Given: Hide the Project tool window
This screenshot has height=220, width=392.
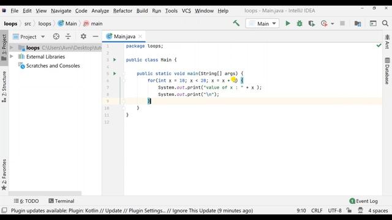Looking at the screenshot, I should [x=96, y=37].
